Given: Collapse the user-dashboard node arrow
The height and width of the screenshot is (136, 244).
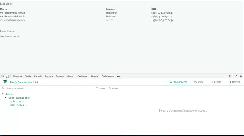Looking at the screenshot, I should point(5,97).
